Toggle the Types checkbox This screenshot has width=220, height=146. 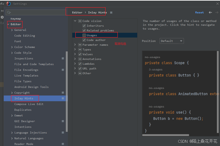pos(80,49)
